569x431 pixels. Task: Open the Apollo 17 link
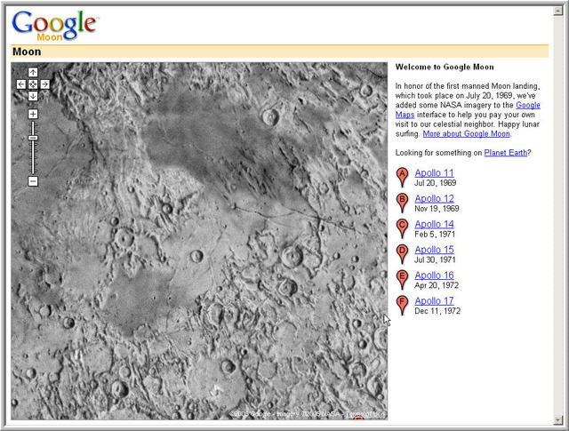pyautogui.click(x=434, y=300)
